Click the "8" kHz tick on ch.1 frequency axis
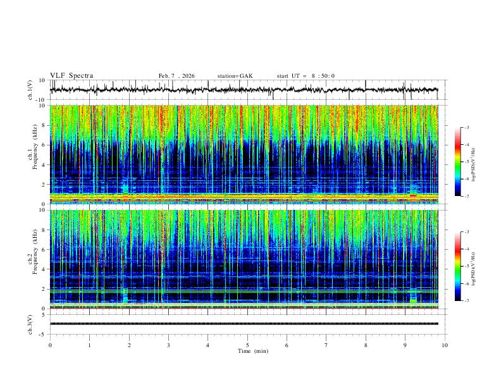This screenshot has height=387, width=501. (44, 125)
